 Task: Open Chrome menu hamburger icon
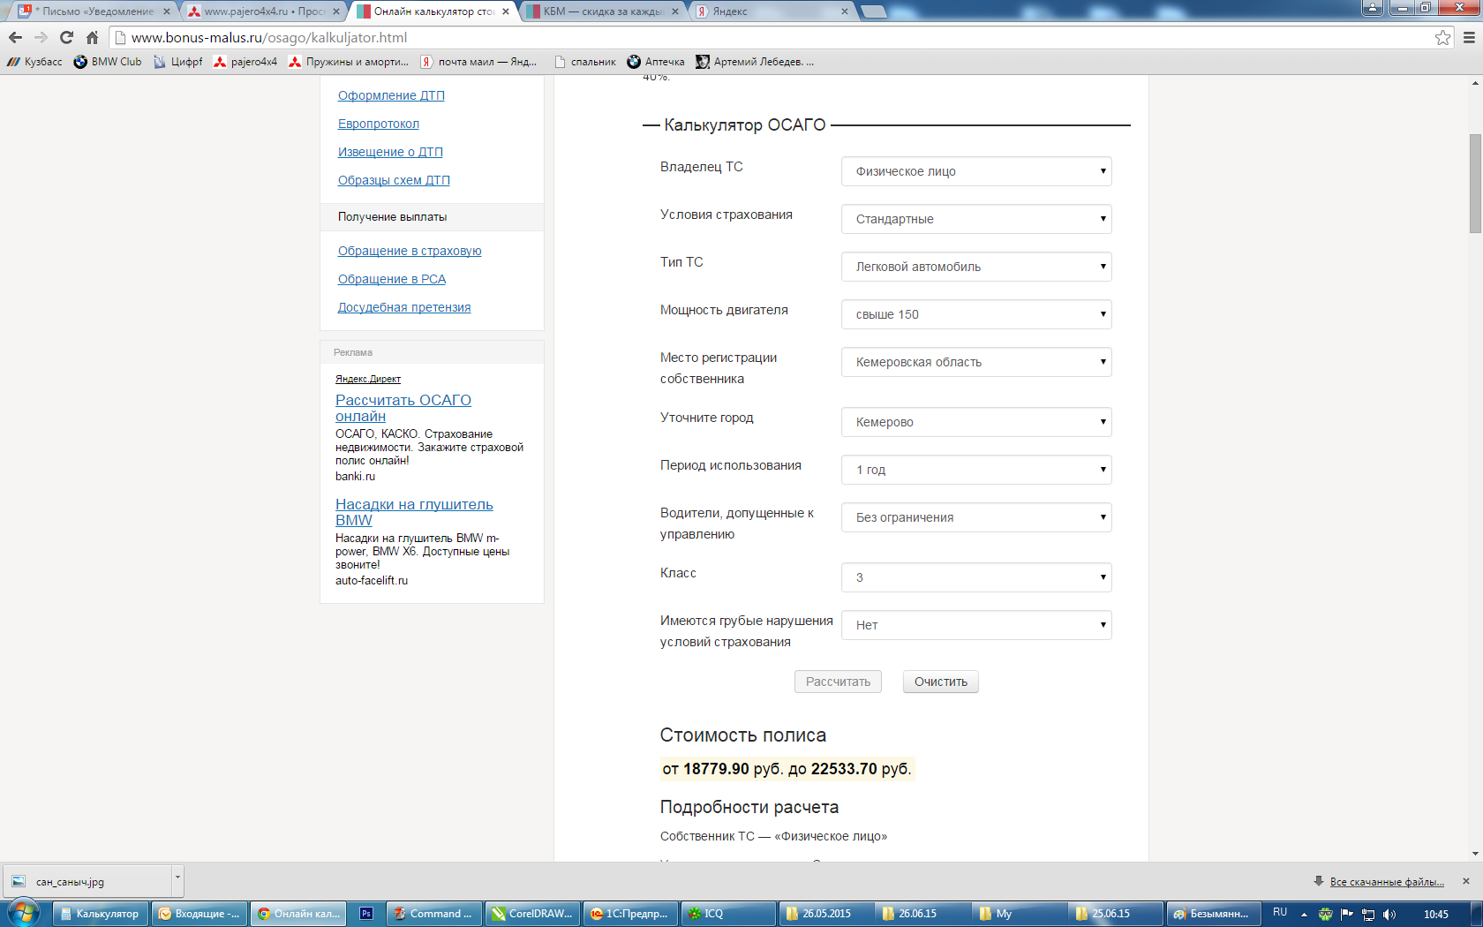point(1469,37)
